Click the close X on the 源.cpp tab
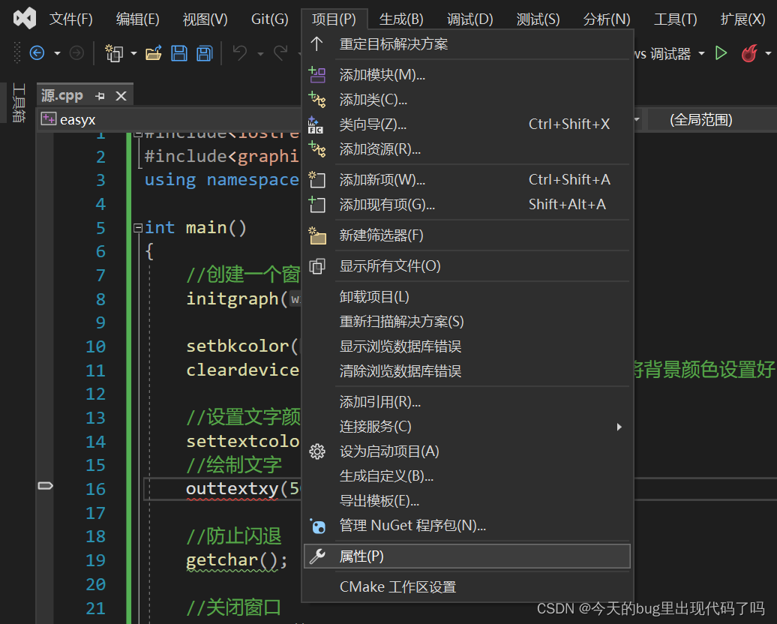 click(x=121, y=96)
